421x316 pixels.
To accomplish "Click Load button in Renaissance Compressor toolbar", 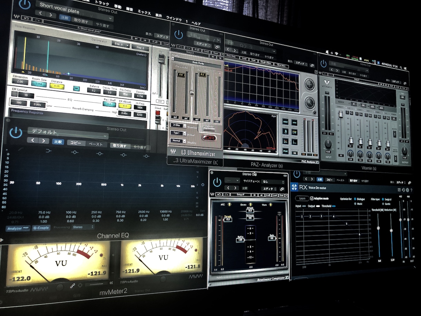I will coord(275,195).
